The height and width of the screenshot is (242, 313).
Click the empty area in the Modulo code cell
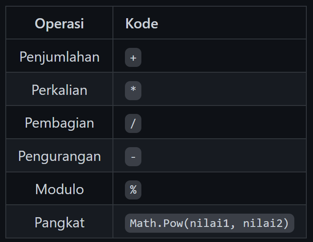tap(224, 188)
